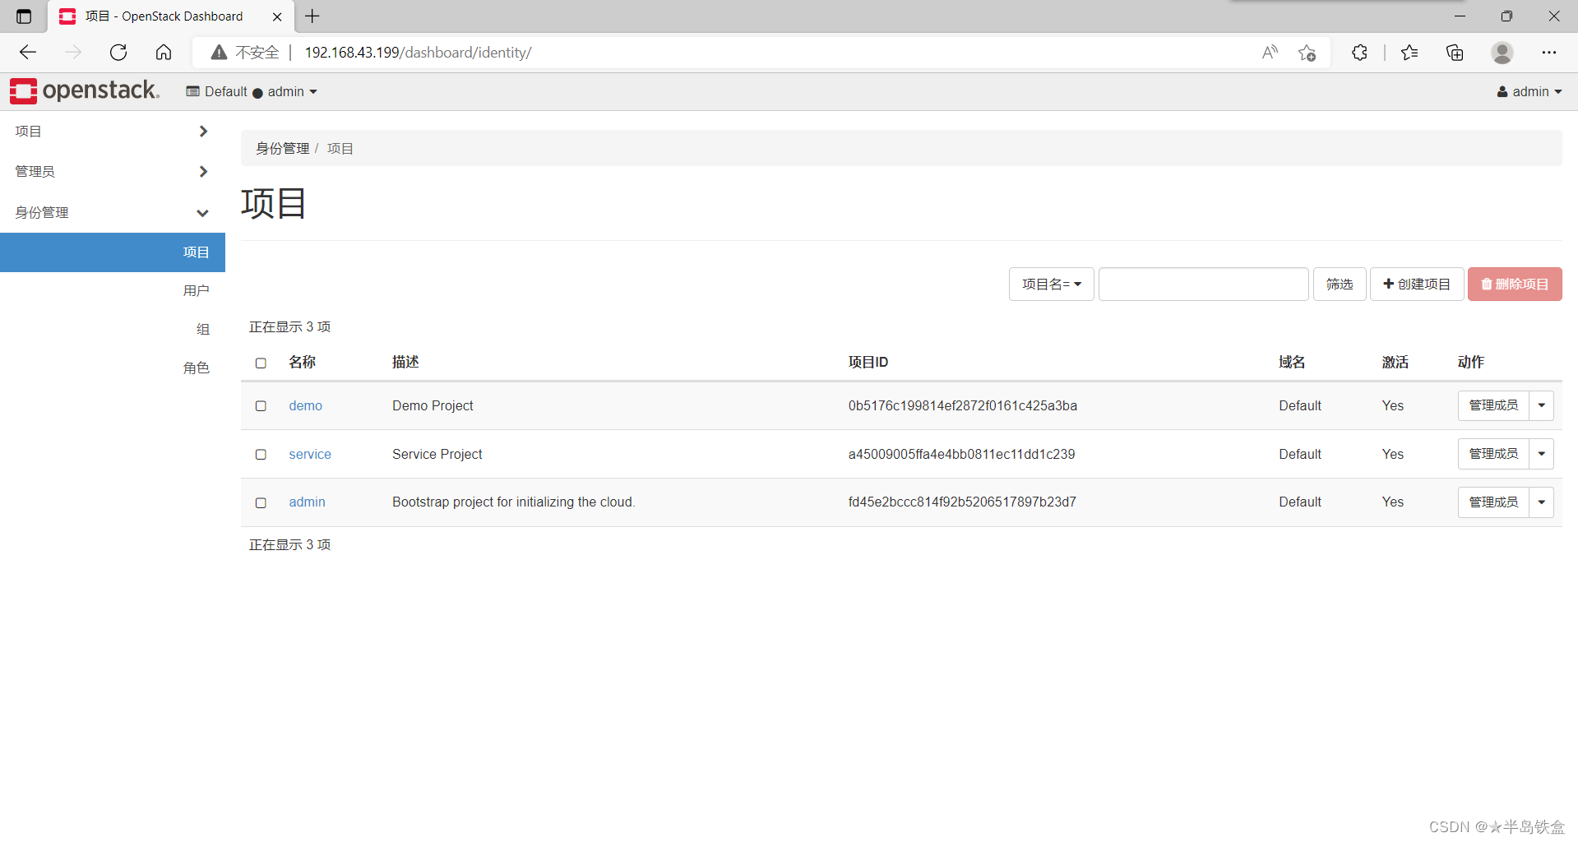Select admin project ID fd45e2bc... text
Viewport: 1578px width, 842px height.
[x=962, y=502]
